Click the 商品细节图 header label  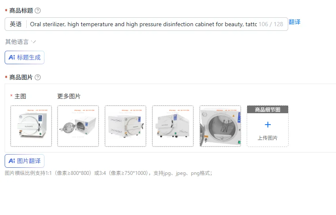point(267,109)
